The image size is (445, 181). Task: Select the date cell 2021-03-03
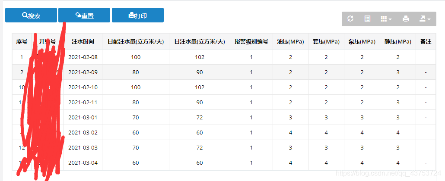click(83, 147)
